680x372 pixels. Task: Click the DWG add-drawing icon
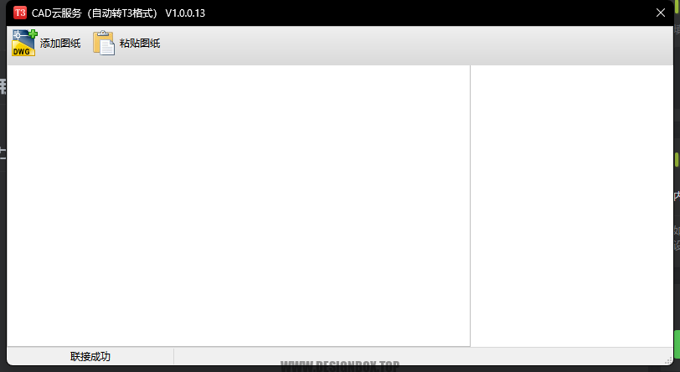pyautogui.click(x=24, y=43)
